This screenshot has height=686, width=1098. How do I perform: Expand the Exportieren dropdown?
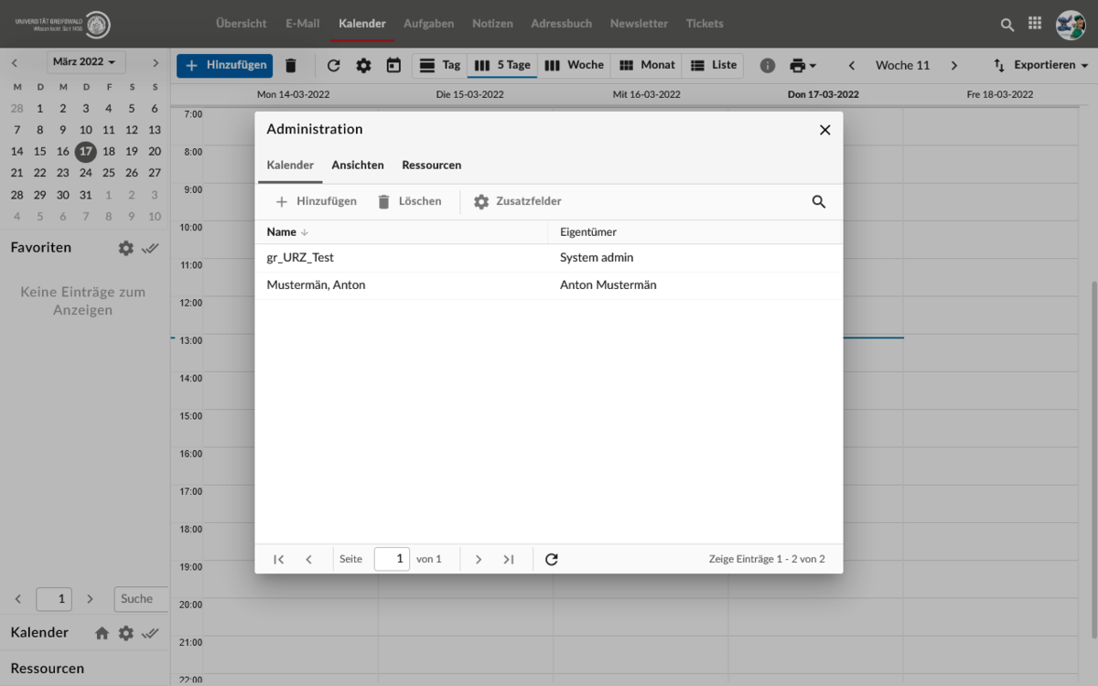(x=1041, y=65)
